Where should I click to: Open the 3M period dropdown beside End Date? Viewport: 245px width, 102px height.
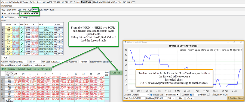coord(171,98)
